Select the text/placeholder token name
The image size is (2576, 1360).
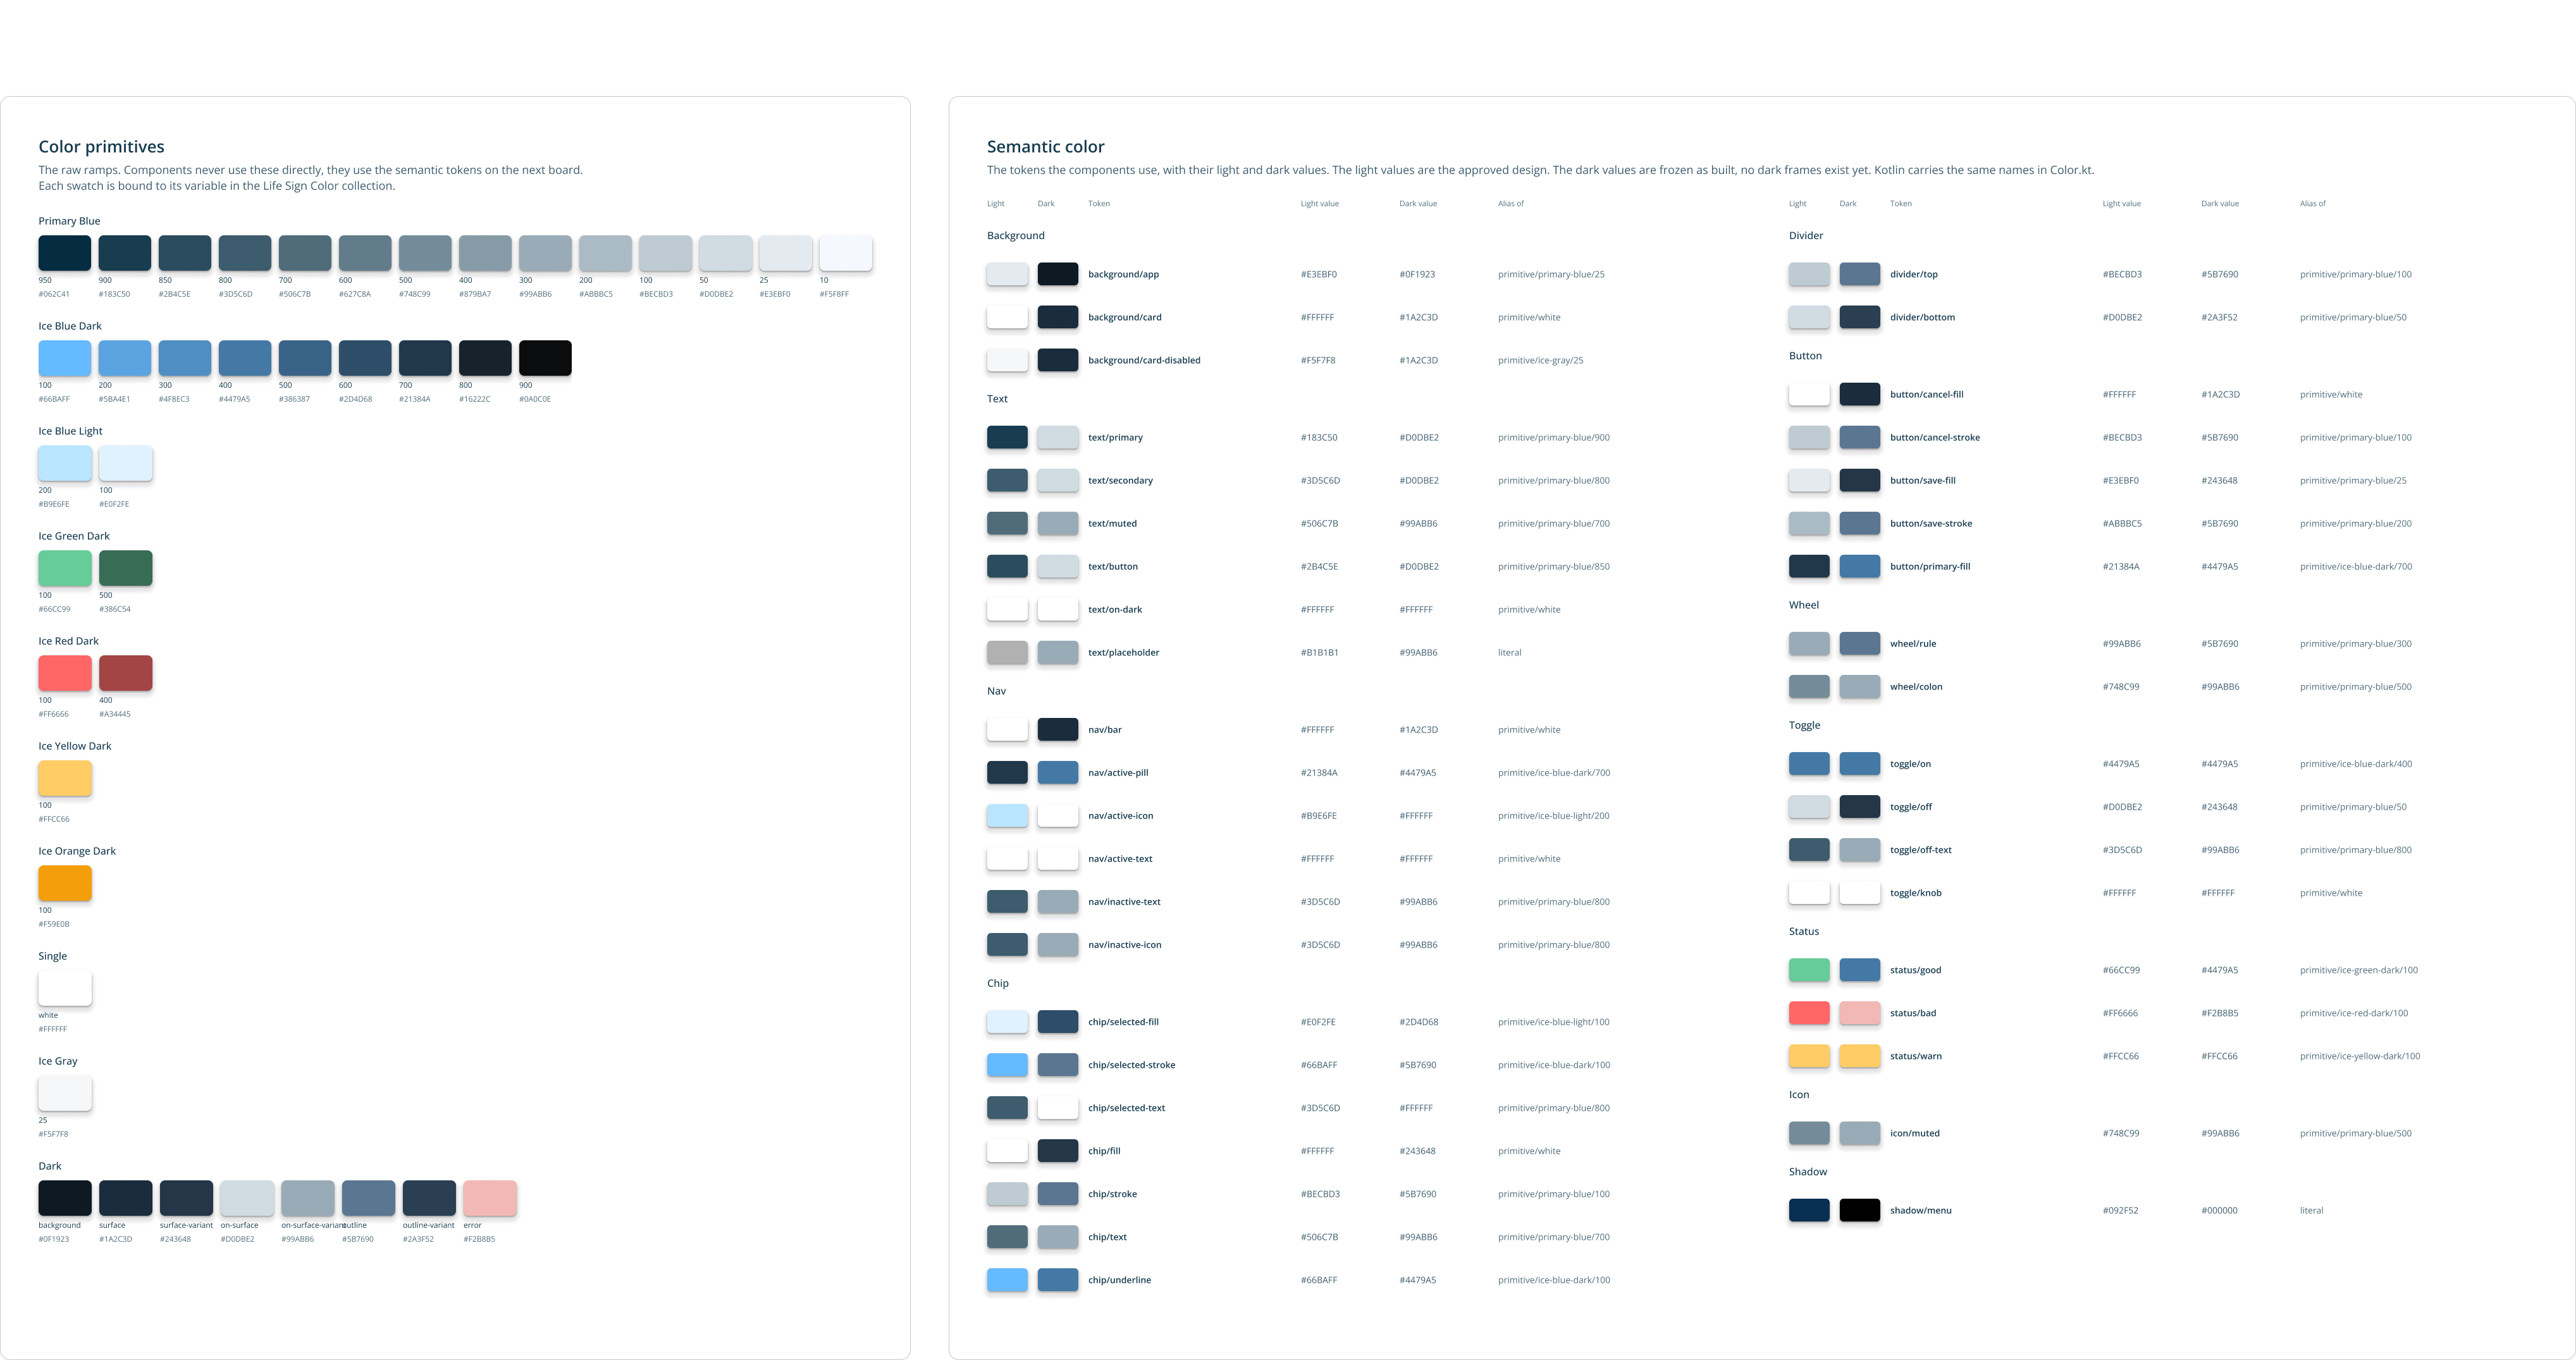coord(1123,653)
